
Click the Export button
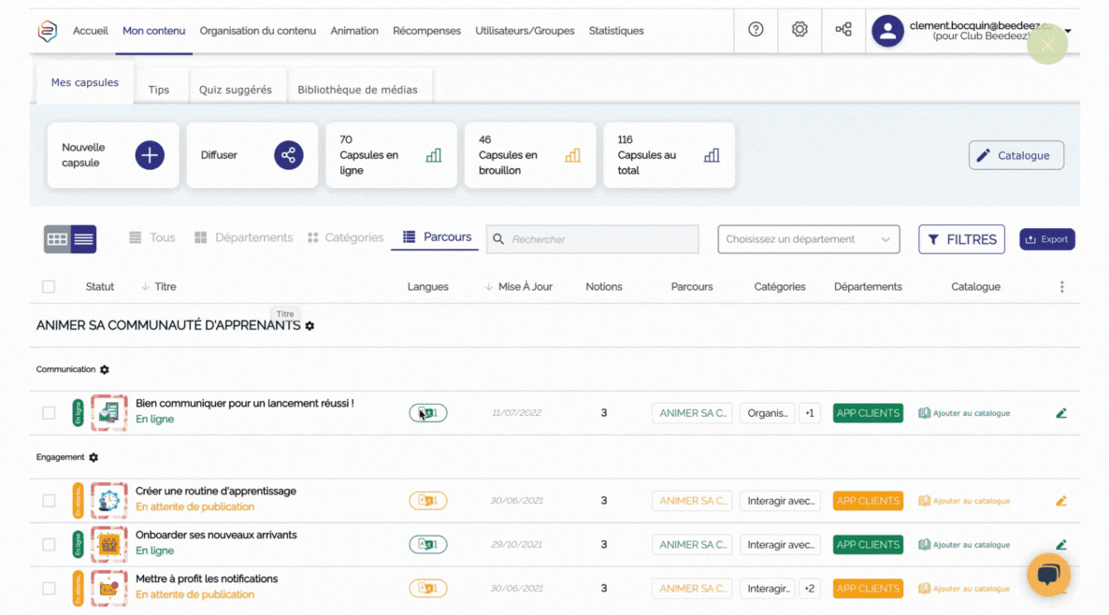[x=1046, y=239]
